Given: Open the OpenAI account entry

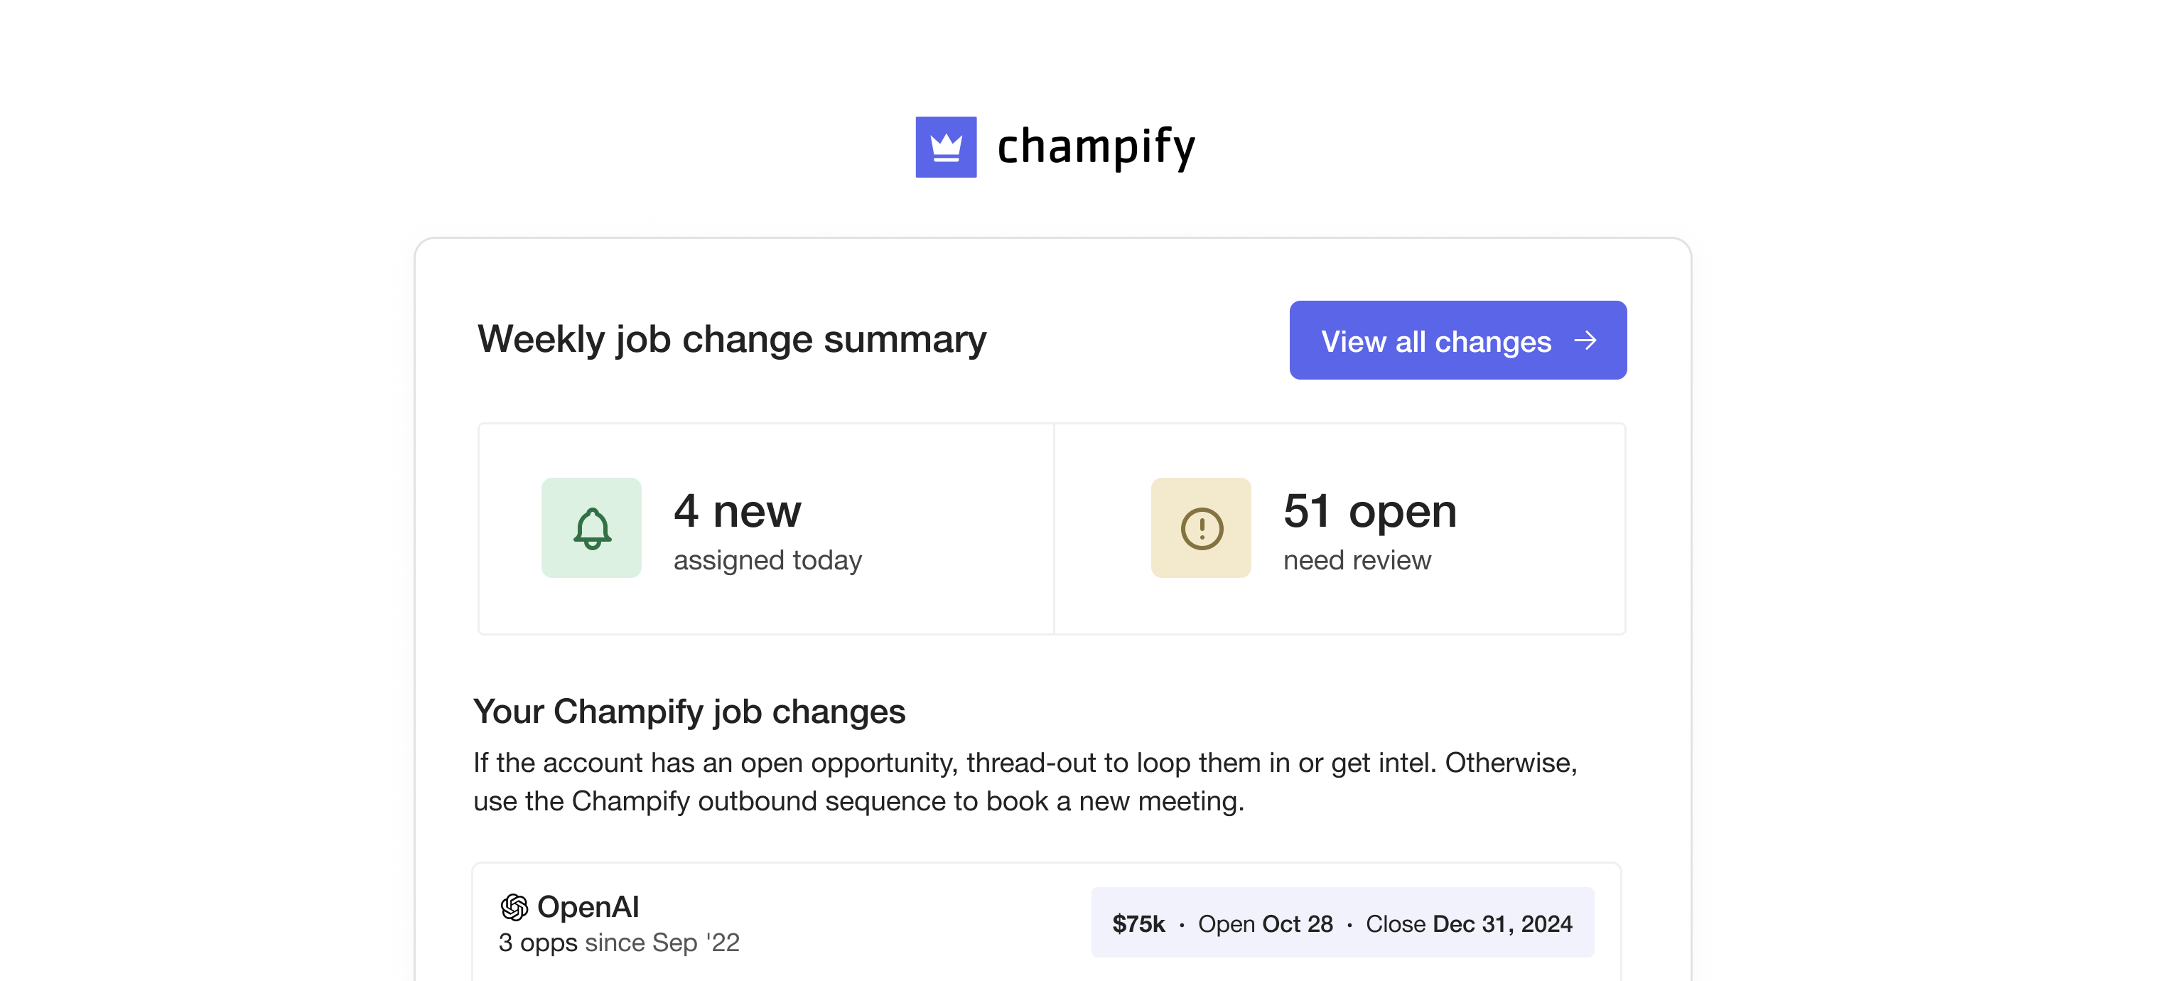Looking at the screenshot, I should pos(591,906).
